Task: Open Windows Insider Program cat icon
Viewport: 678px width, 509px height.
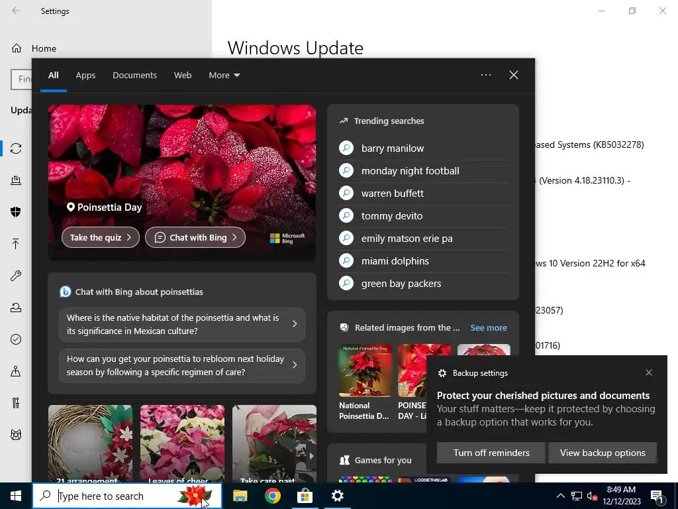Action: (x=16, y=435)
